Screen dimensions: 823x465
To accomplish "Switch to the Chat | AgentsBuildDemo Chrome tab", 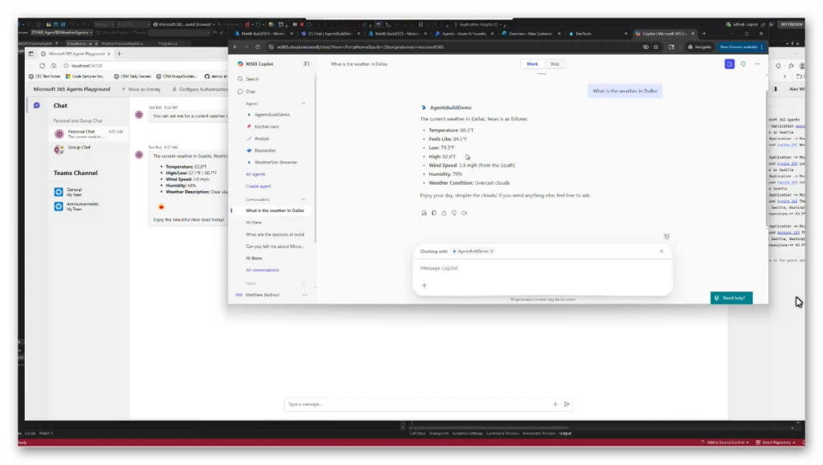I will coord(330,34).
